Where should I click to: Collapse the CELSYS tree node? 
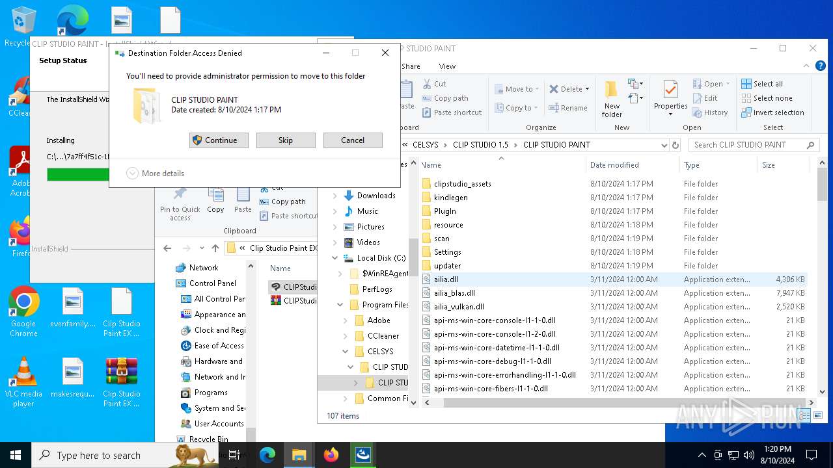click(346, 352)
